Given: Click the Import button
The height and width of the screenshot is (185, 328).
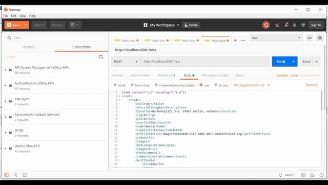Looking at the screenshot, I should point(39,25).
